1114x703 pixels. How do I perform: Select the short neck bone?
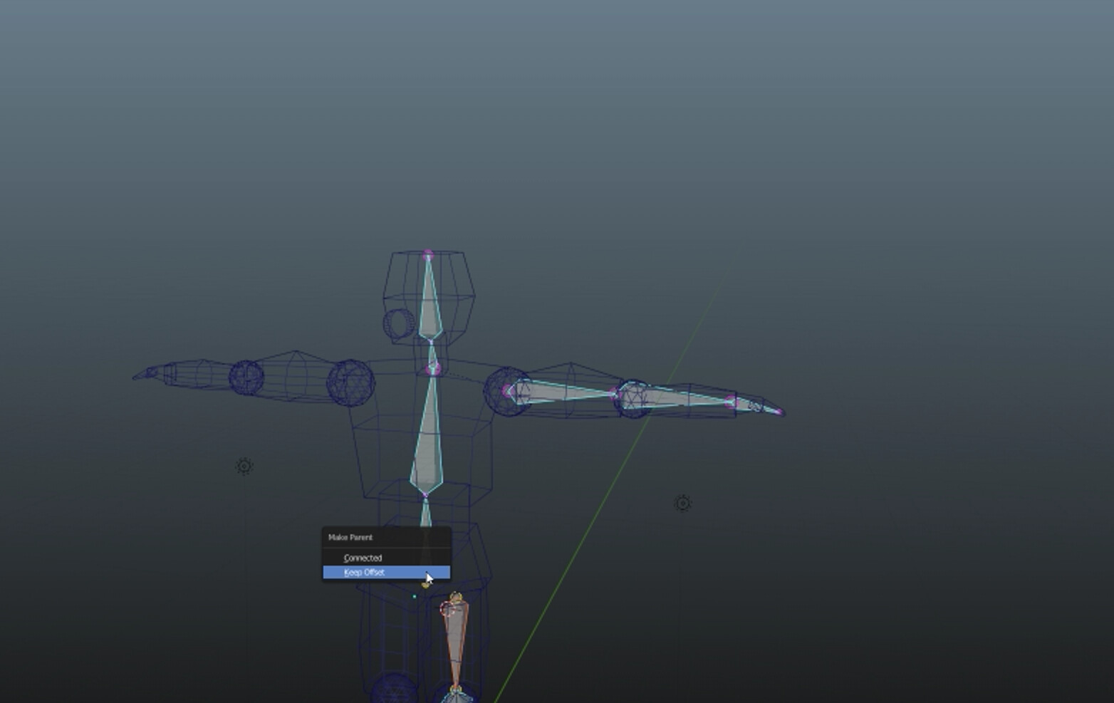(432, 354)
